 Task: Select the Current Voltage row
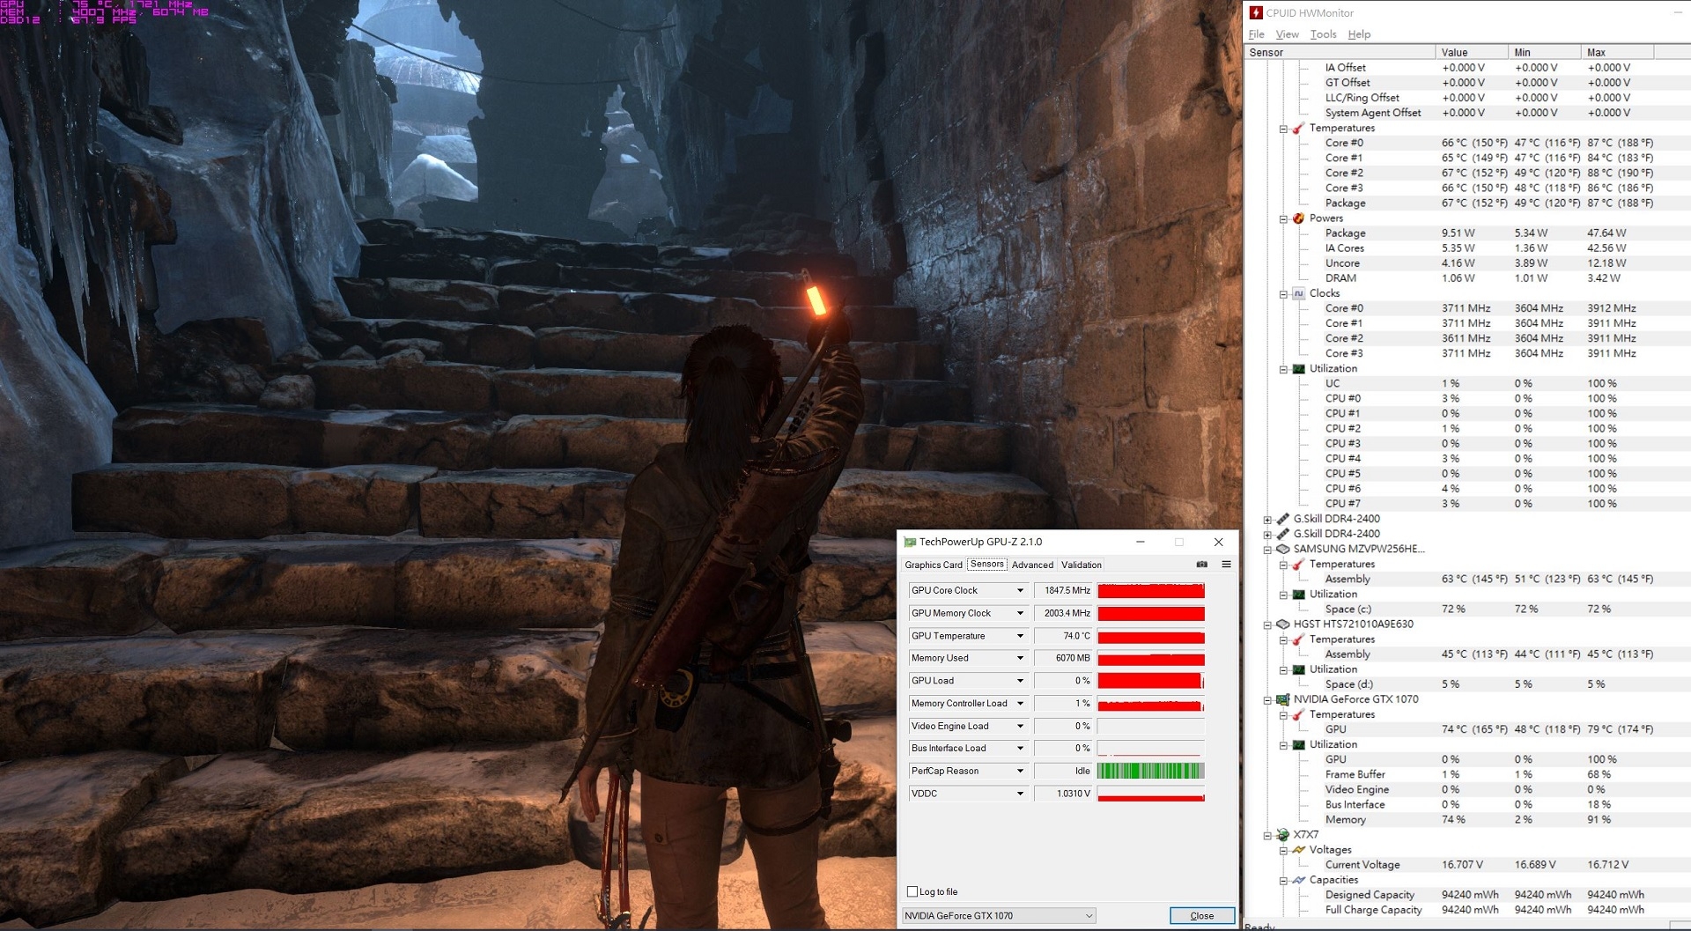(1467, 865)
